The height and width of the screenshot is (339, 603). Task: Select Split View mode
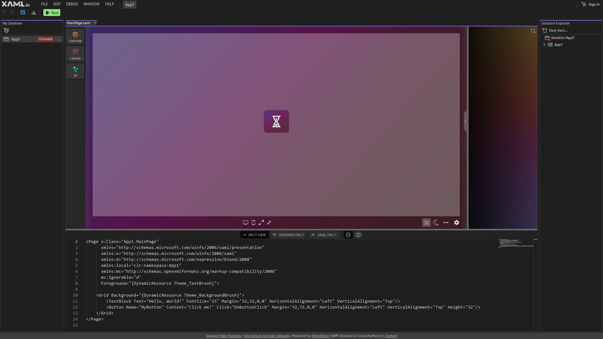[254, 235]
